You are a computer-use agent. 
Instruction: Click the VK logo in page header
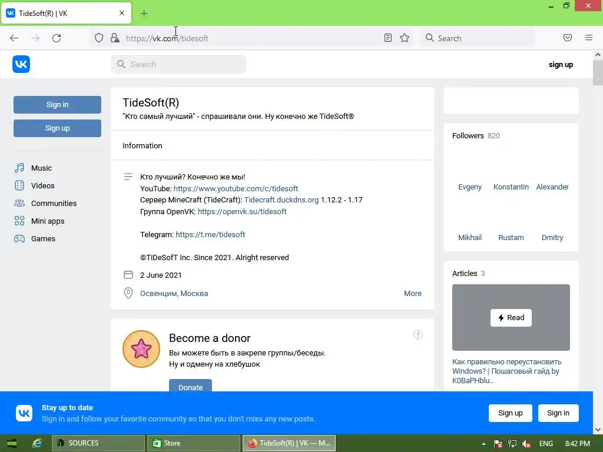(21, 64)
